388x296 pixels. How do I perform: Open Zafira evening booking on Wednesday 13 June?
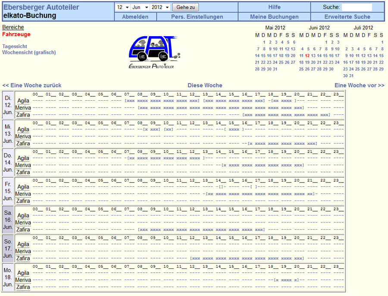282,143
